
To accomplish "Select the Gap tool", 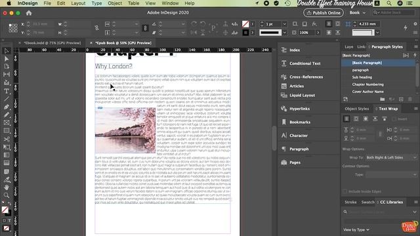I will click(7, 74).
